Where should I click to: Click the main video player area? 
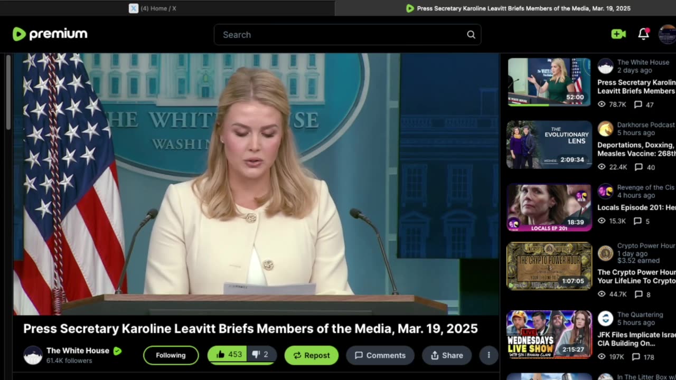(x=256, y=184)
